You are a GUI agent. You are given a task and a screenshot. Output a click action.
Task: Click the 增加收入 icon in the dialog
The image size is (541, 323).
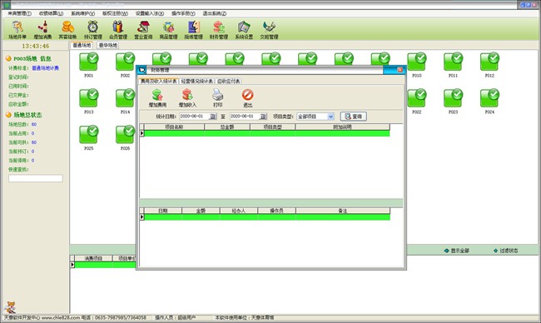187,98
